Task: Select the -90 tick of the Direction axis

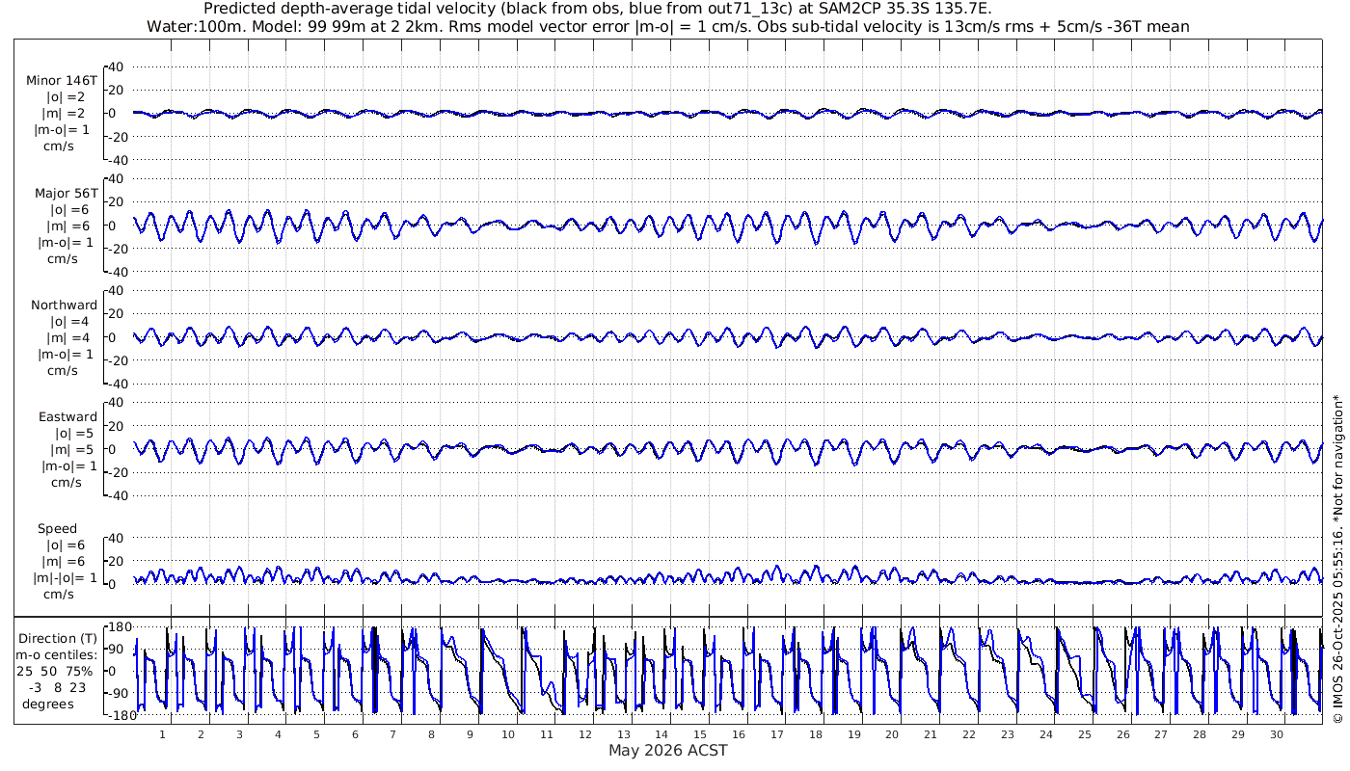Action: coord(118,693)
